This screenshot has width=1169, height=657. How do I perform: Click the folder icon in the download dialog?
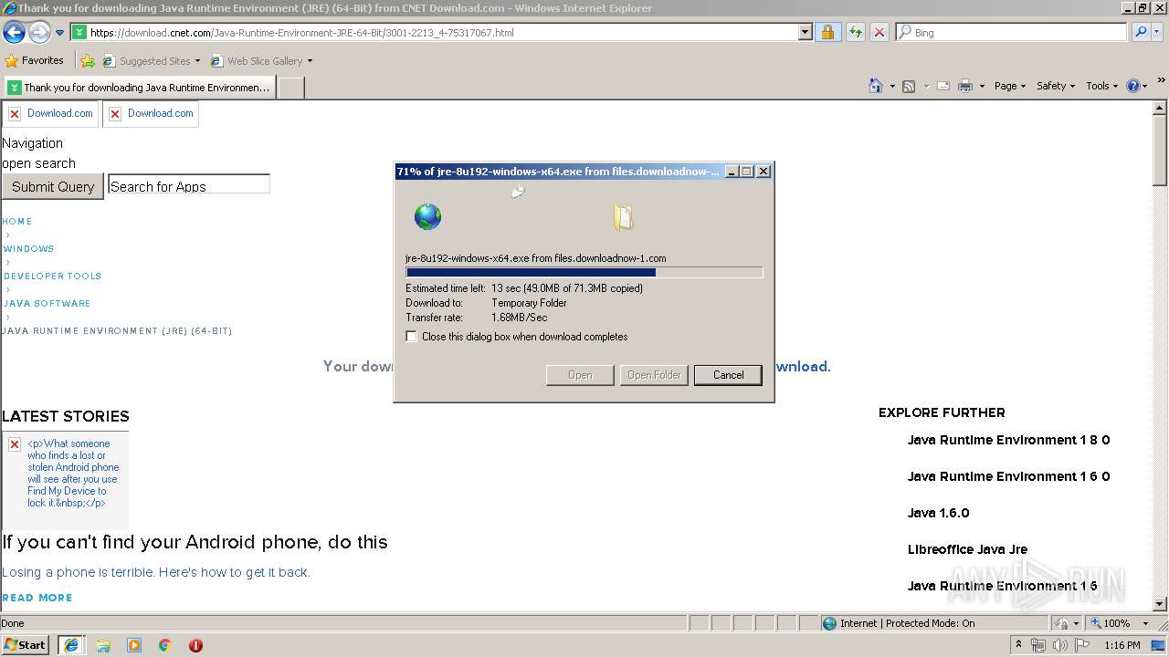[624, 217]
